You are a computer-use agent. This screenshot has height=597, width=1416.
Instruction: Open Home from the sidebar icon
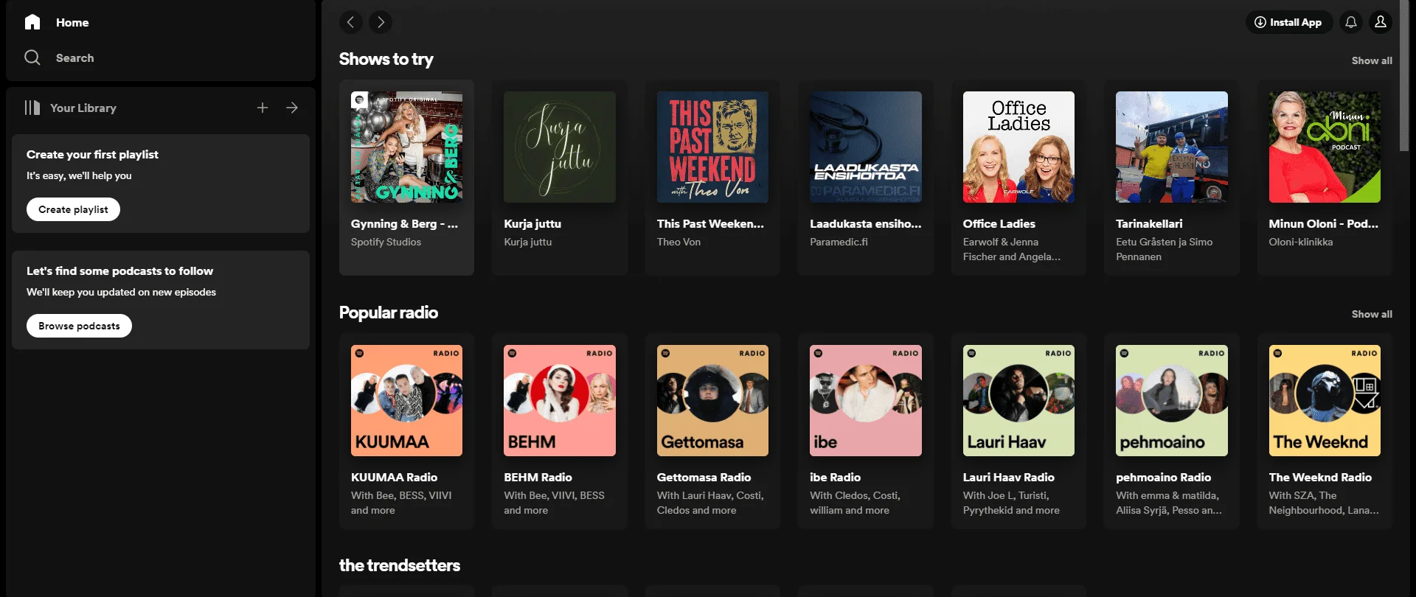coord(32,22)
